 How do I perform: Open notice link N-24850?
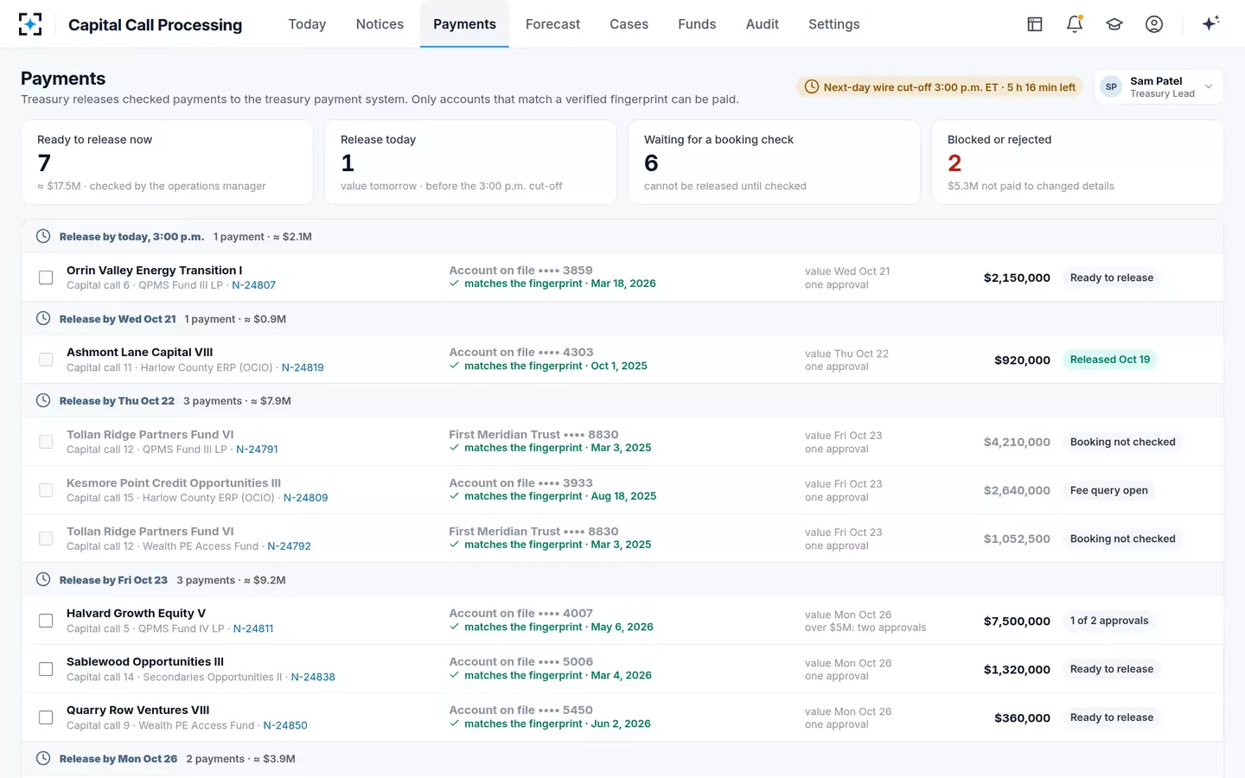(285, 725)
